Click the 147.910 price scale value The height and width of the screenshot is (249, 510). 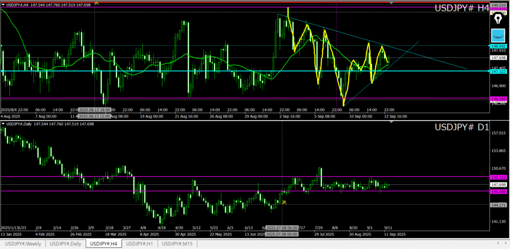click(499, 50)
